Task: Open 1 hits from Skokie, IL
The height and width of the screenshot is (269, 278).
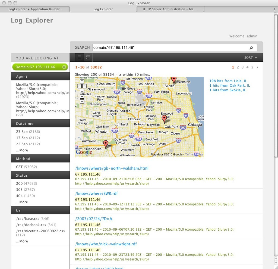Action: coord(228,90)
